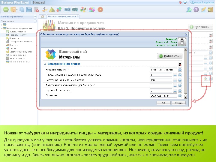Open user account icon at top right

coord(189,10)
